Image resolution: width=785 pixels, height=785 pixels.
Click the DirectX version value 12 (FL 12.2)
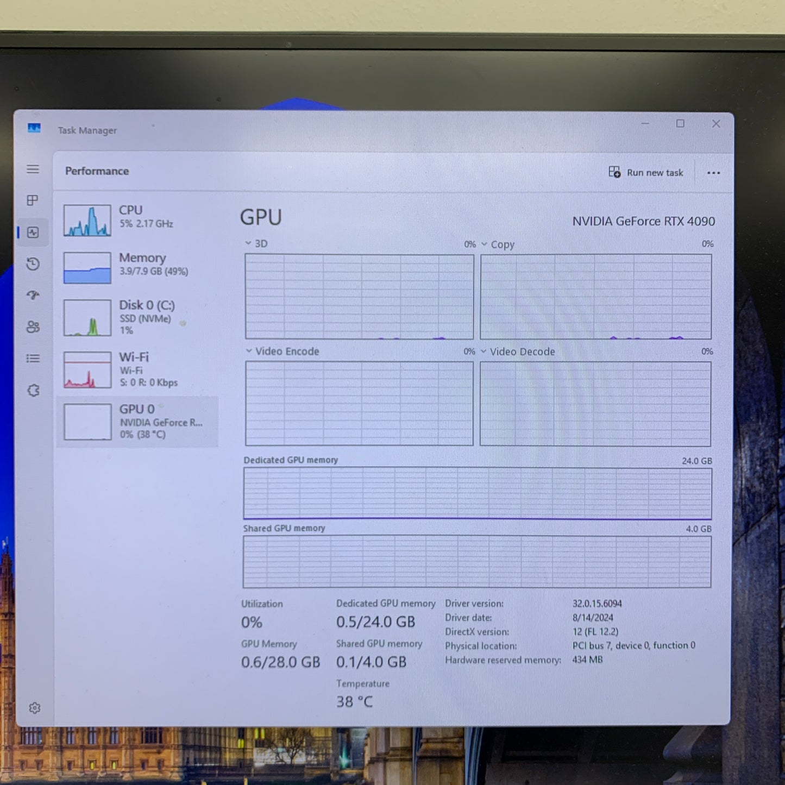595,632
